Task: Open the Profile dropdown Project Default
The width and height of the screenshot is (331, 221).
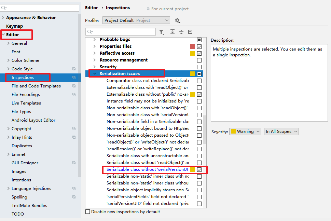Action: (x=136, y=20)
